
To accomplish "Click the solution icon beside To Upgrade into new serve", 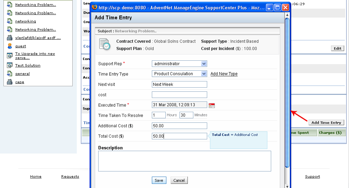I will click(10, 56).
